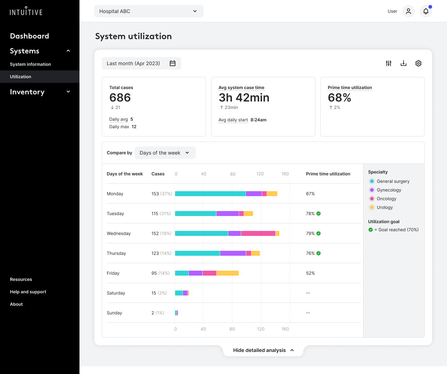Screen dimensions: 447x374
Task: Click the calendar icon in date picker
Action: (x=173, y=63)
